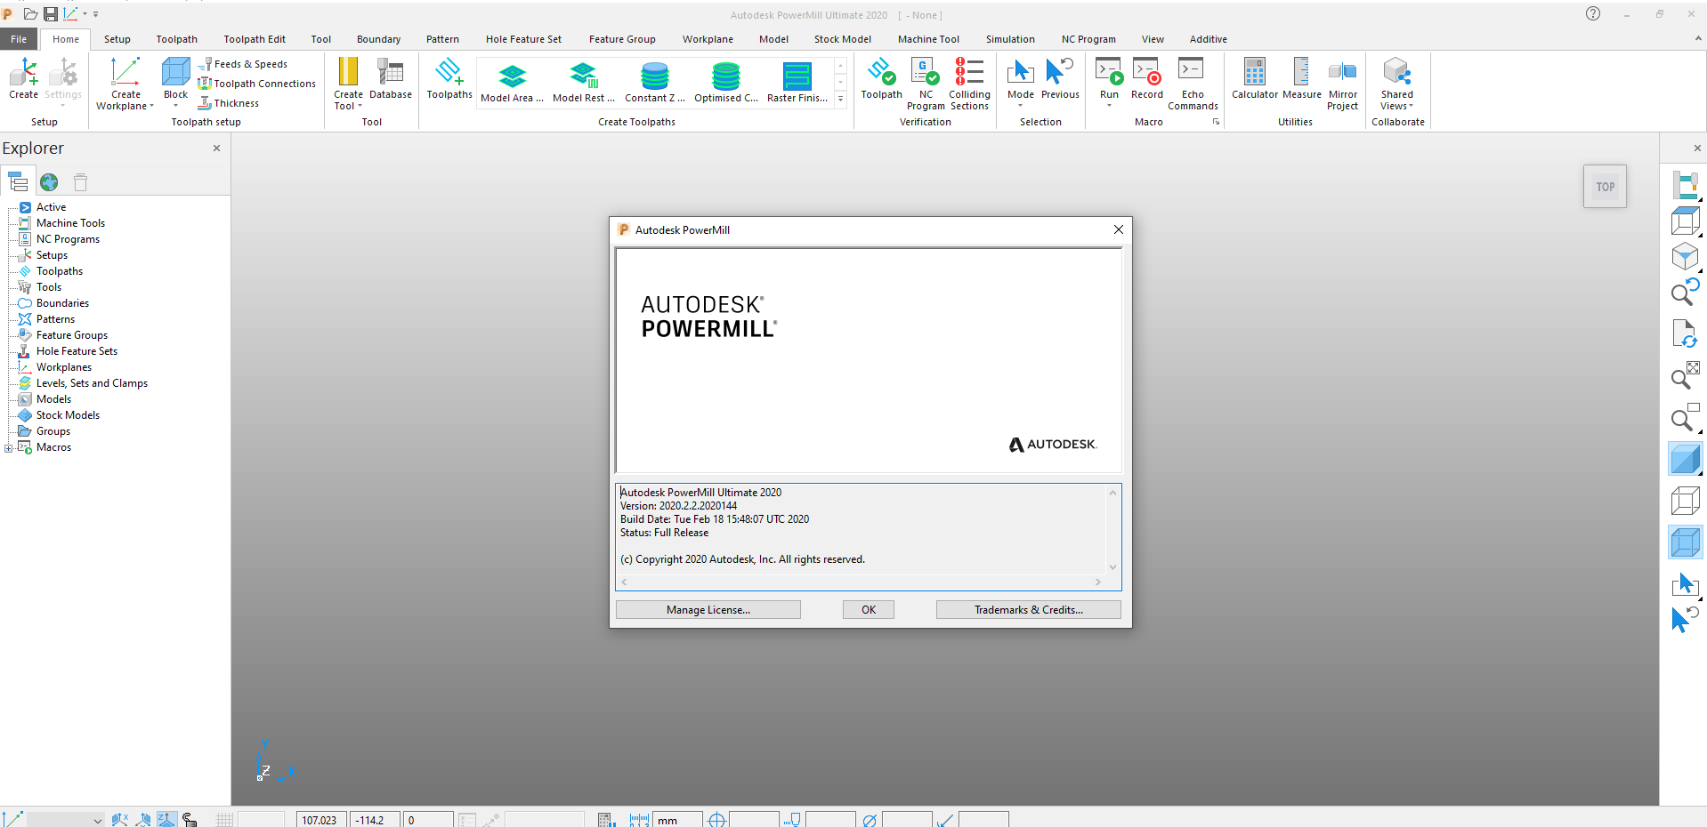Toggle the grid display in status bar

pyautogui.click(x=224, y=820)
